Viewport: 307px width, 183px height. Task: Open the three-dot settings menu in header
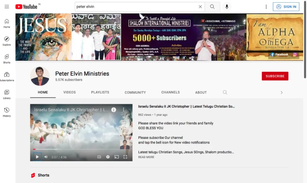(x=266, y=7)
